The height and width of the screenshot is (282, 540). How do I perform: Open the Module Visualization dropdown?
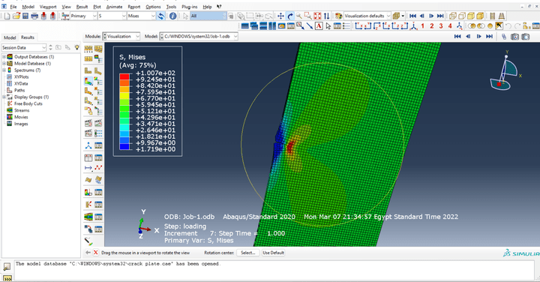(121, 36)
